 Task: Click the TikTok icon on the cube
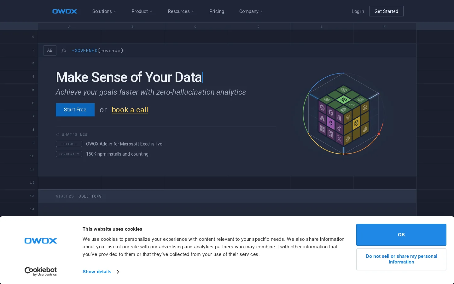pyautogui.click(x=339, y=128)
